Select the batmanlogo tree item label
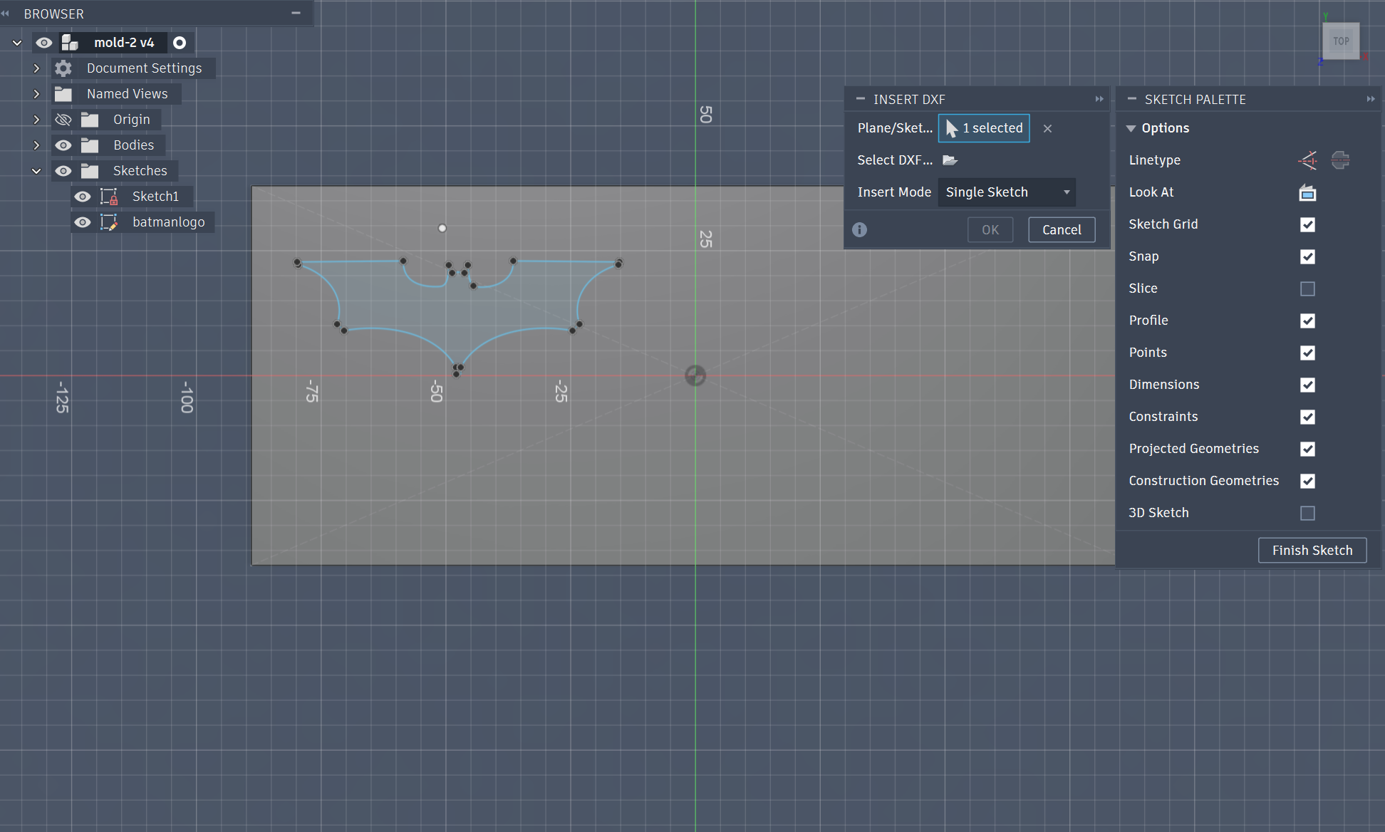Image resolution: width=1385 pixels, height=832 pixels. point(169,222)
